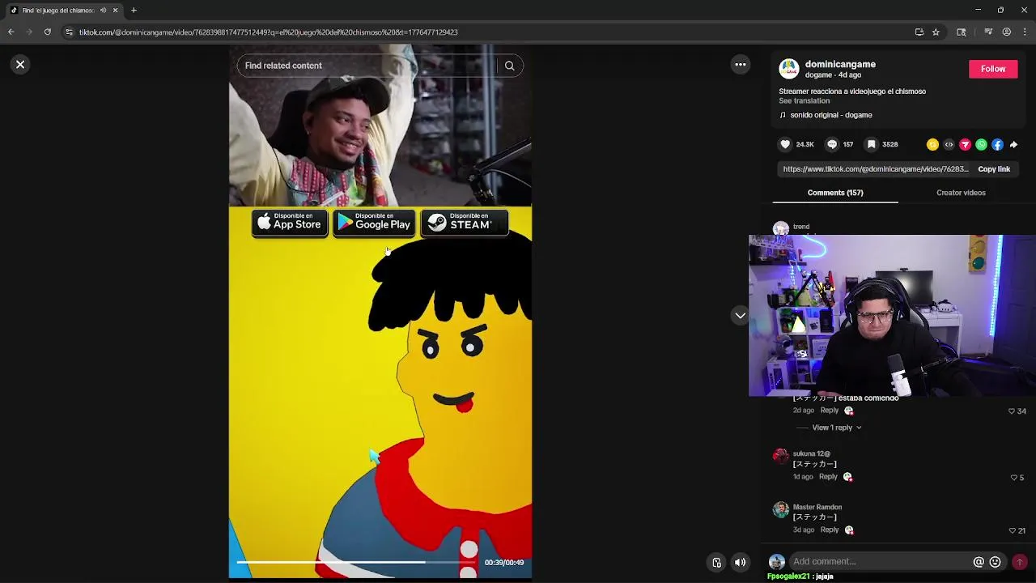Go to next video with down chevron
The image size is (1036, 583).
tap(741, 316)
